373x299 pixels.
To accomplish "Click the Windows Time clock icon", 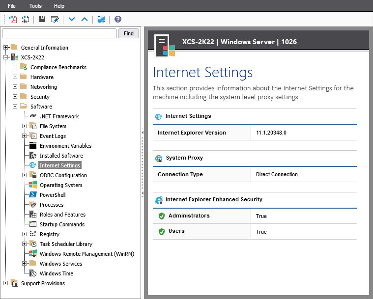I will point(33,273).
